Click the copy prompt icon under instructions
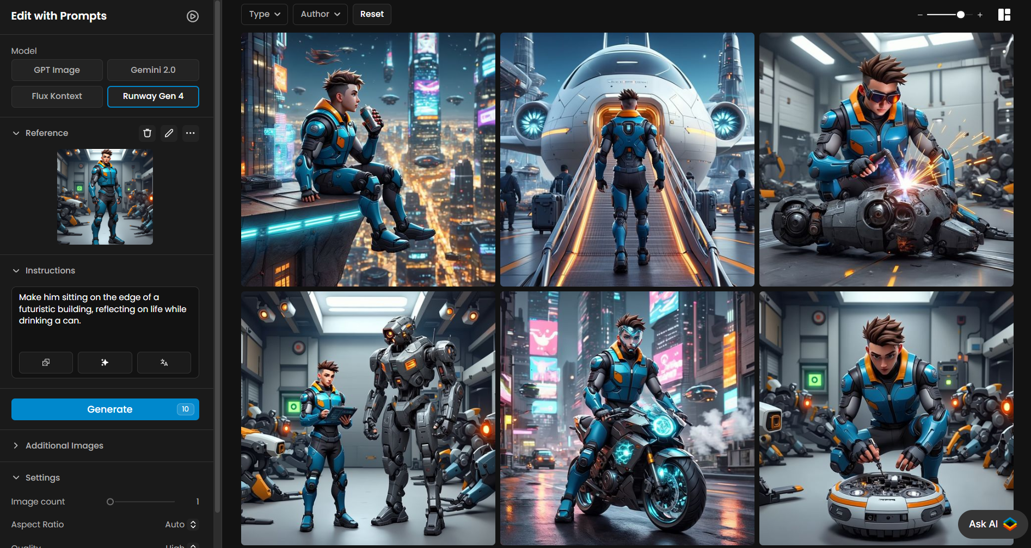Image resolution: width=1031 pixels, height=548 pixels. click(46, 363)
